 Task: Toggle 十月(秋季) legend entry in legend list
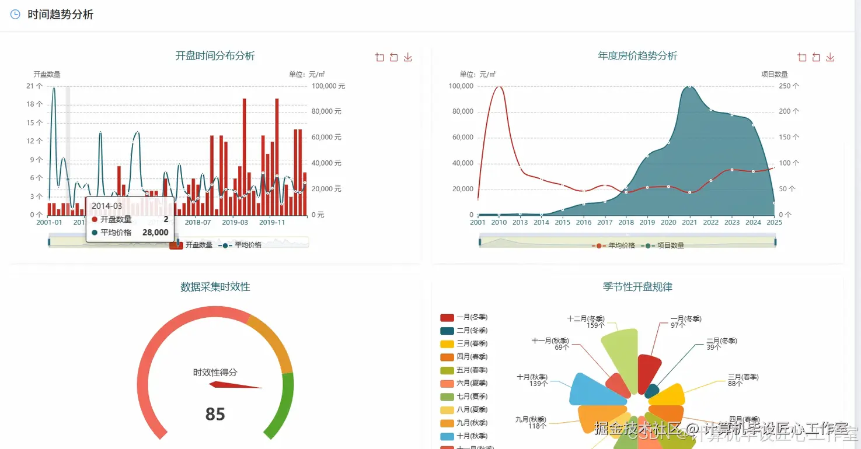tap(464, 436)
